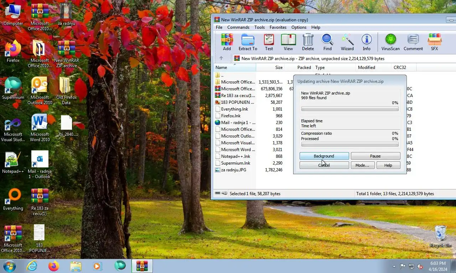Click the Extract To toolbar icon

click(248, 42)
